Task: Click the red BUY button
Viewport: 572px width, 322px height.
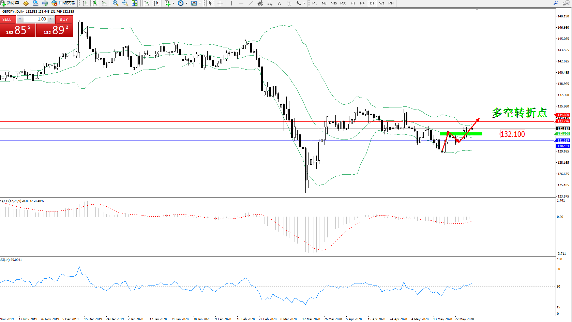Action: [64, 19]
